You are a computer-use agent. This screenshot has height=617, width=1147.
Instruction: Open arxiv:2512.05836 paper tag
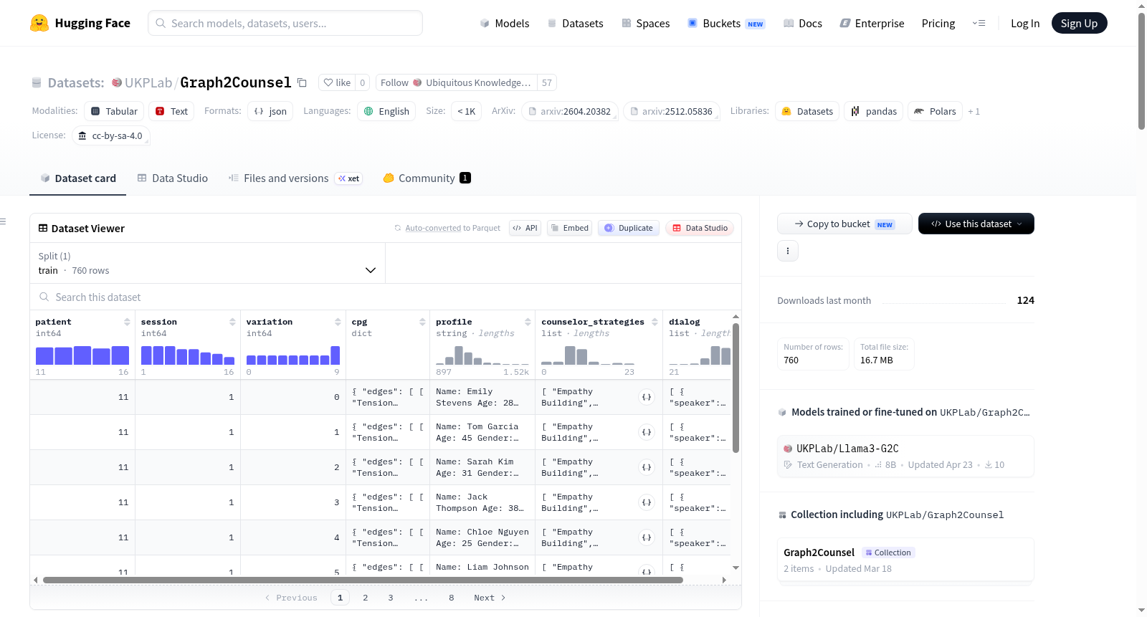tap(671, 111)
